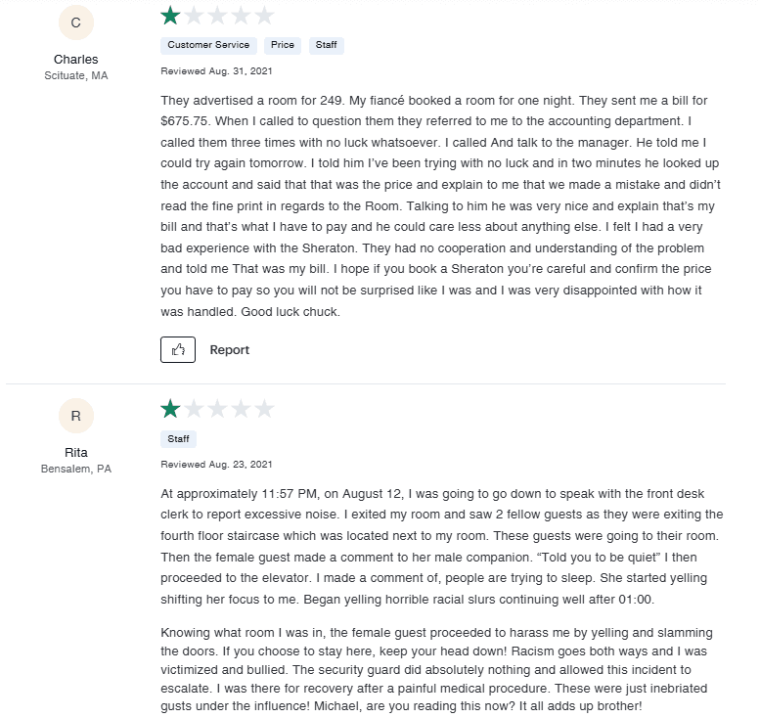Open reviewer name Charles
The height and width of the screenshot is (718, 760).
pyautogui.click(x=75, y=59)
